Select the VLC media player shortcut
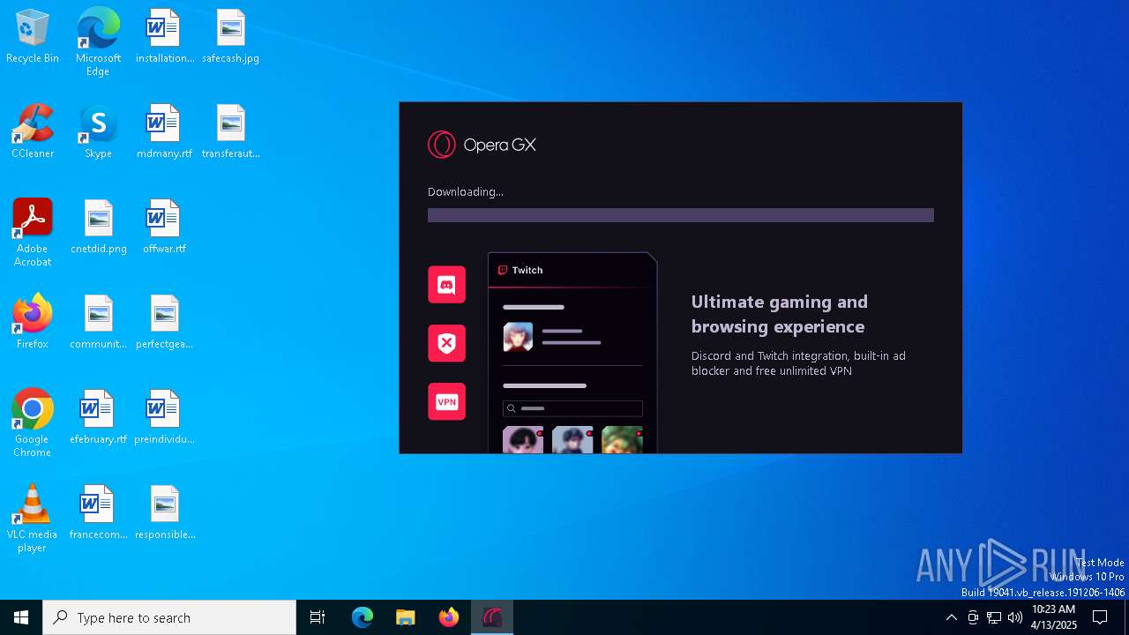Viewport: 1129px width, 635px height. 33,519
